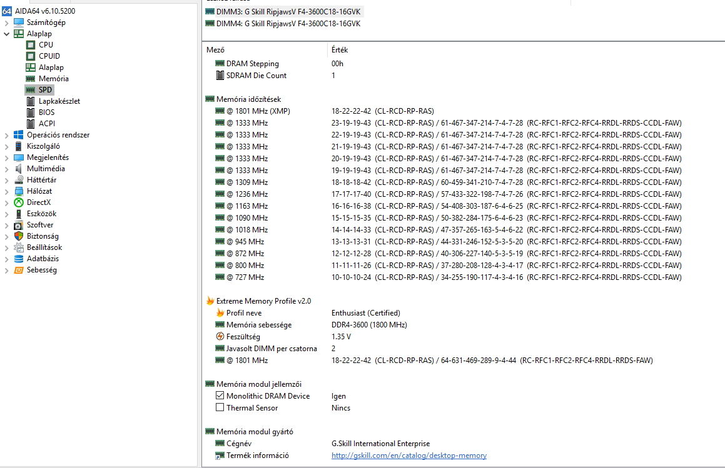Expand the Számítógép tree node
Screen dimensions: 725x468
coord(6,22)
